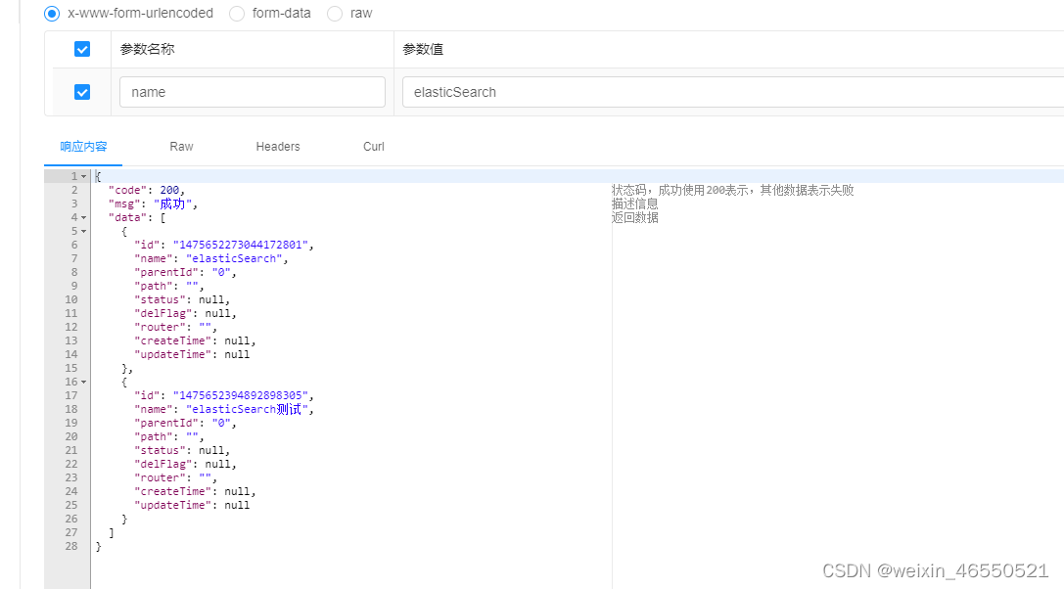
Task: Click the 参数值 column header
Action: [423, 49]
